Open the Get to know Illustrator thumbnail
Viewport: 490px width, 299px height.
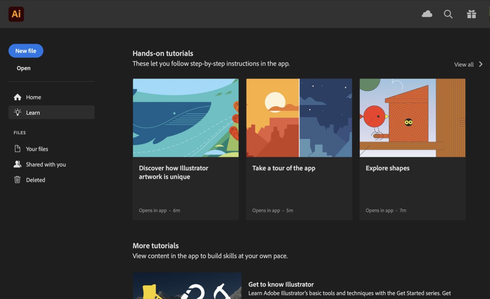click(x=187, y=286)
